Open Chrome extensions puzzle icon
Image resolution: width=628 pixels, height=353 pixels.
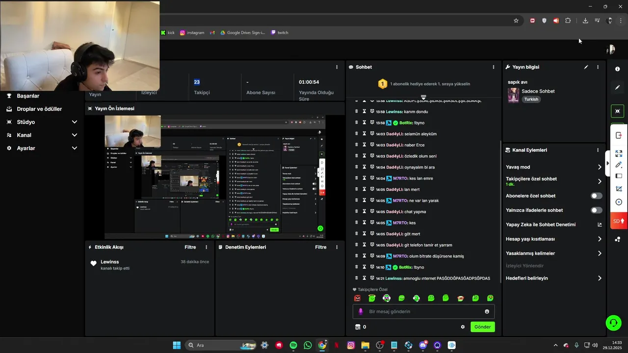coord(568,21)
